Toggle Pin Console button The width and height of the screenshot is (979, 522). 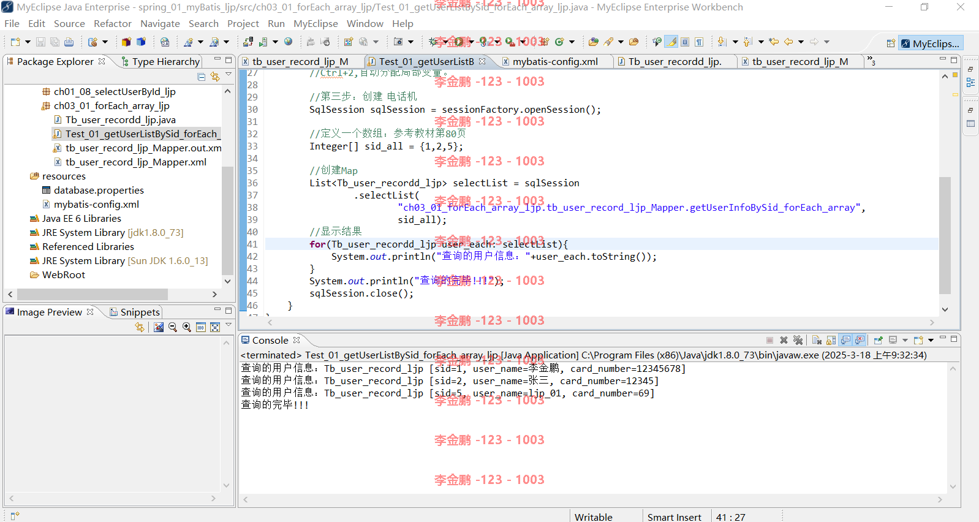tap(879, 340)
